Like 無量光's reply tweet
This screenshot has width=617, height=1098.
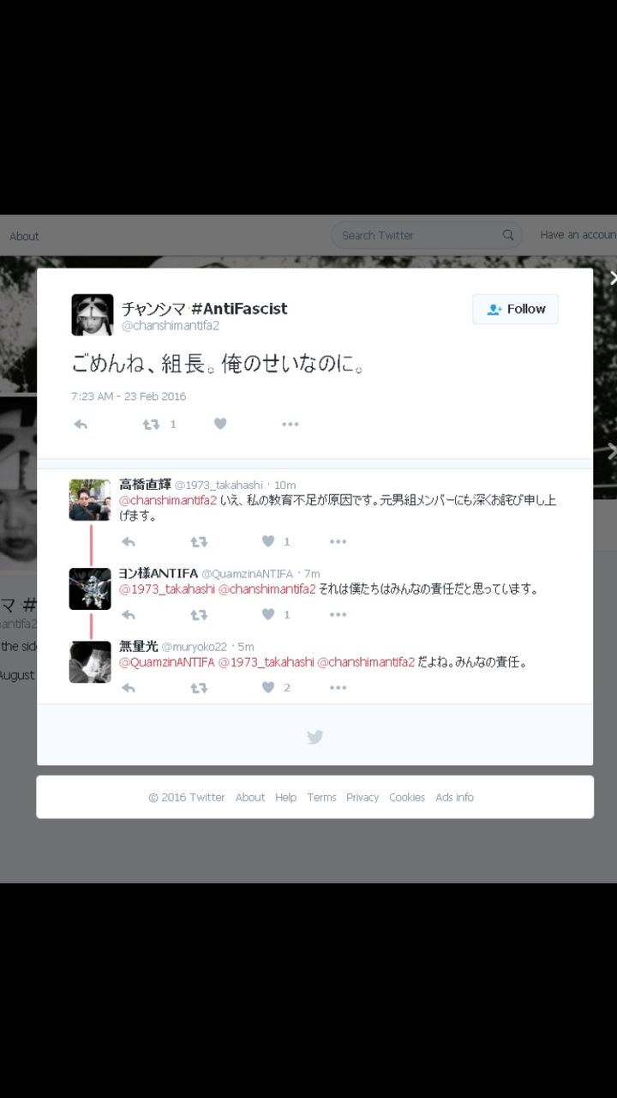point(268,687)
